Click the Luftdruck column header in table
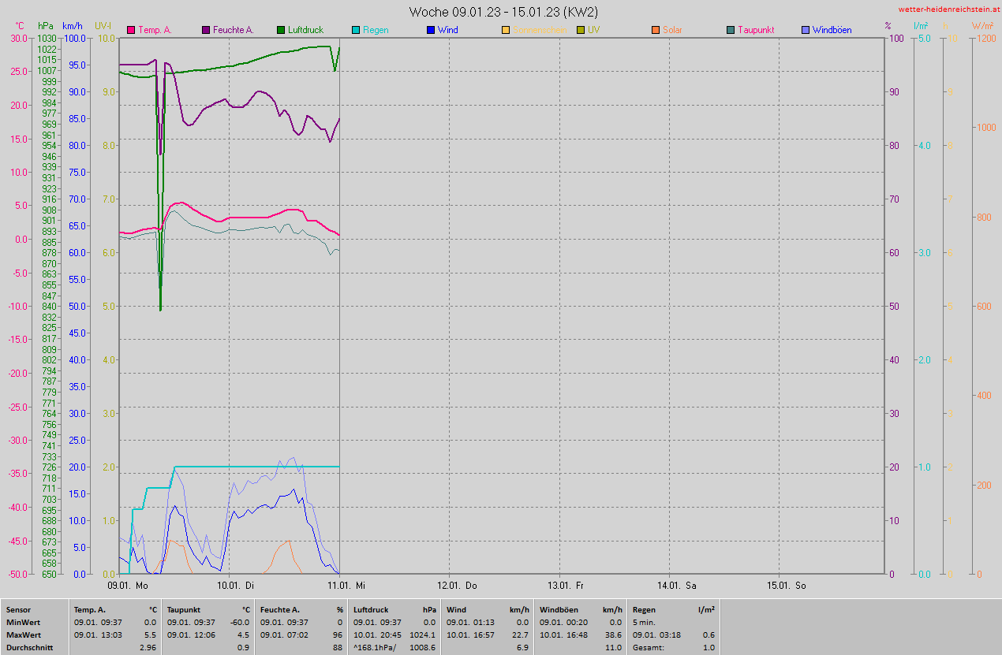The height and width of the screenshot is (655, 1002). click(x=372, y=610)
